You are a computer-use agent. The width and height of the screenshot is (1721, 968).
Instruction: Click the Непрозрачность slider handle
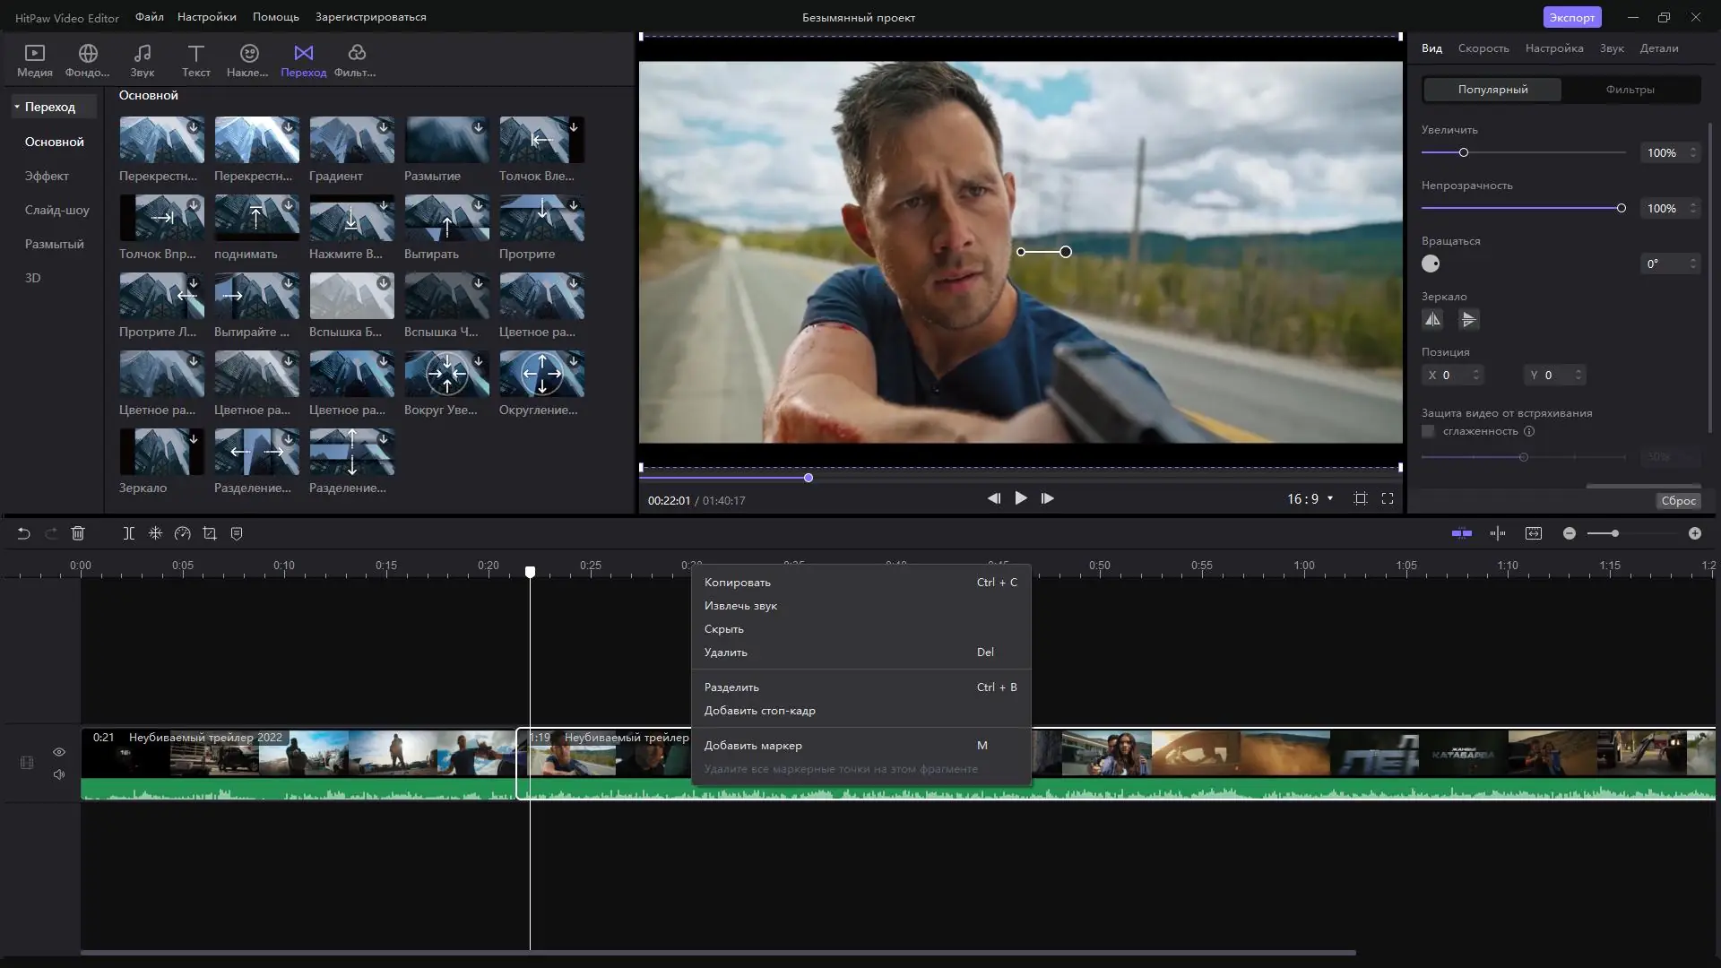coord(1622,207)
